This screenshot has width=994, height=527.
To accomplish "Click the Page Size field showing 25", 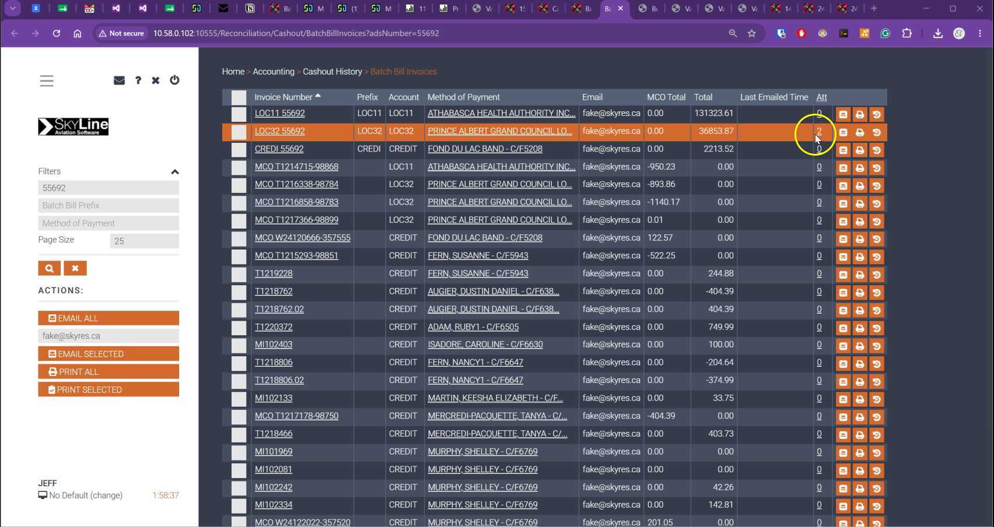I will coord(145,241).
